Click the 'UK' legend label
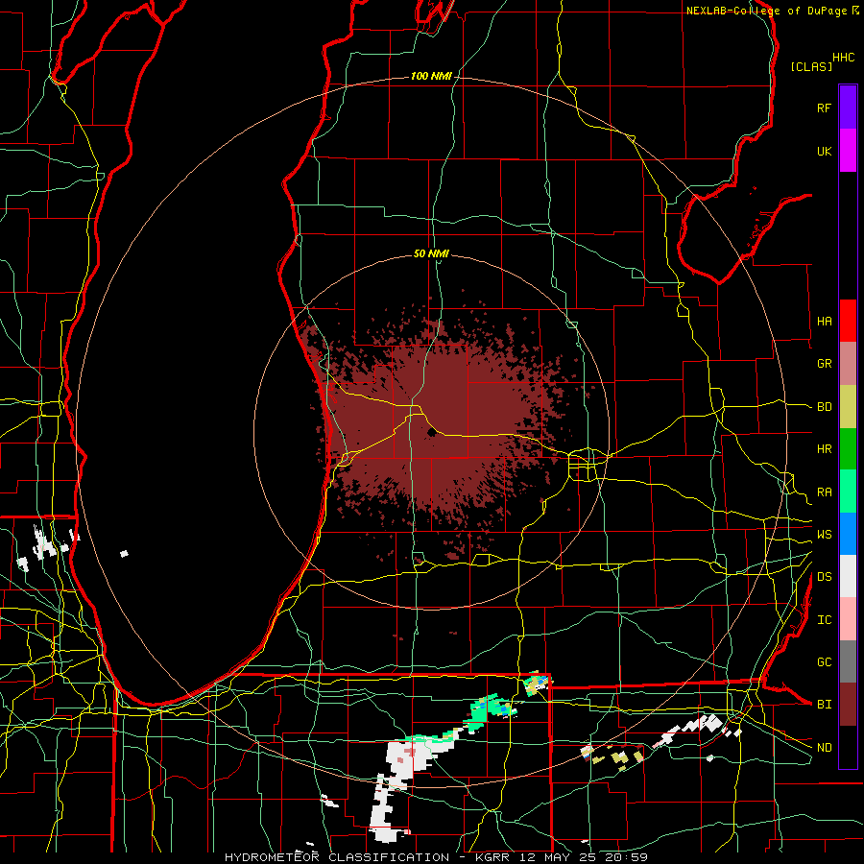 tap(824, 151)
